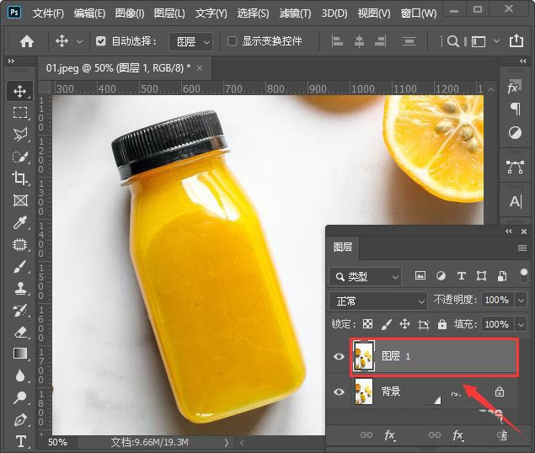Viewport: 535px width, 453px height.
Task: Expand the tools panel double arrows
Action: pyautogui.click(x=11, y=61)
